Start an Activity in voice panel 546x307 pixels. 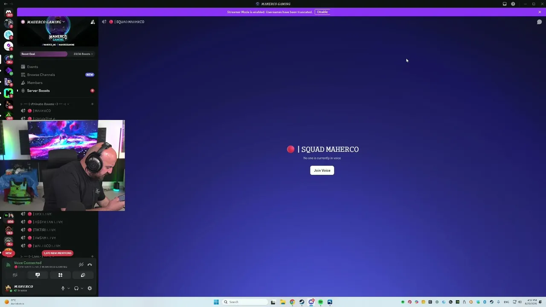[60, 275]
